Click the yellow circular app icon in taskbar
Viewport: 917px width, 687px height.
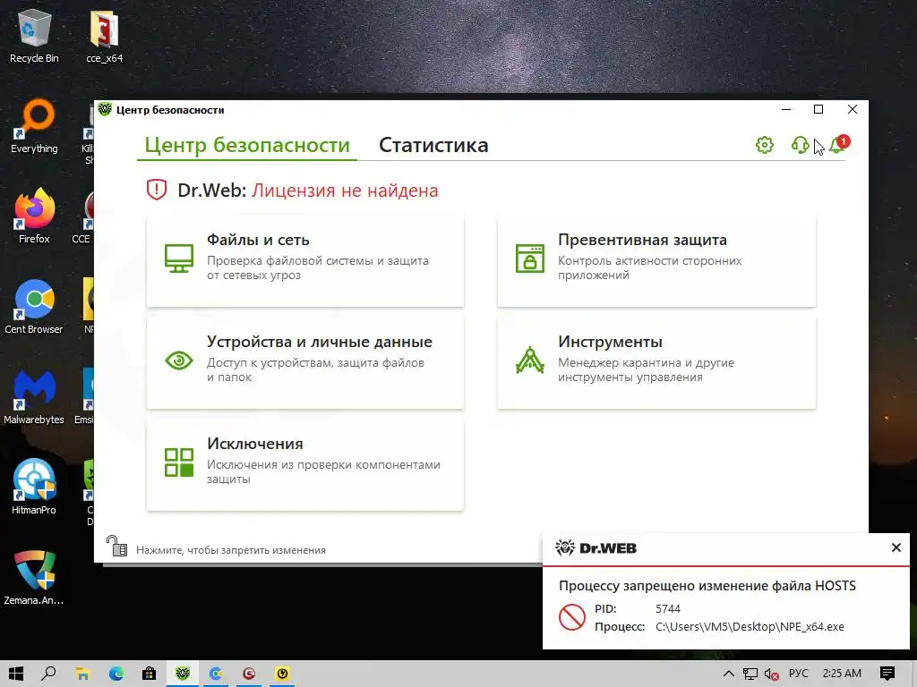tap(282, 674)
